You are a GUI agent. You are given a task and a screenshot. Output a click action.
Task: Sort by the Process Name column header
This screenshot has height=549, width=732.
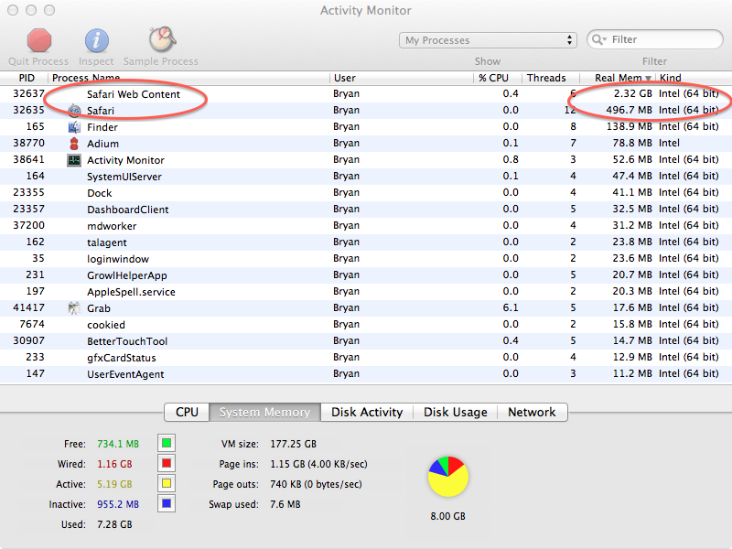pyautogui.click(x=86, y=78)
